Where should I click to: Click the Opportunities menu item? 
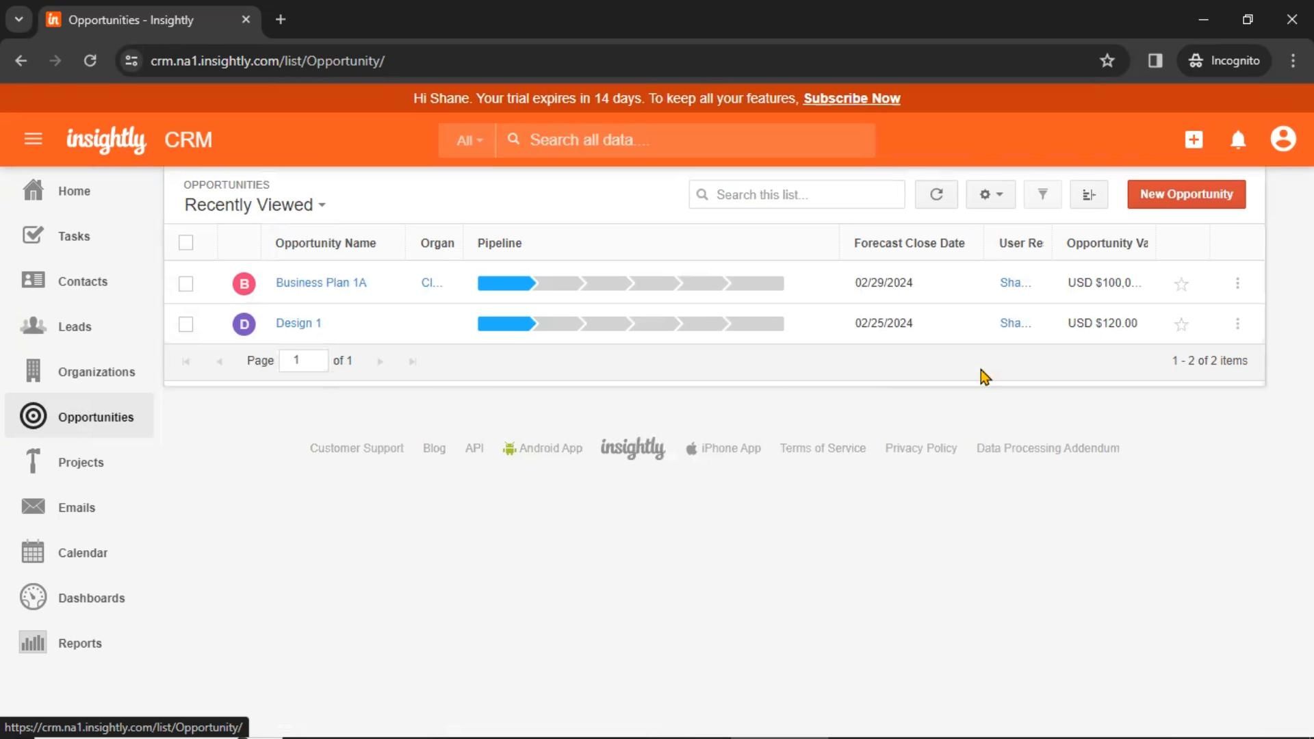(x=96, y=417)
